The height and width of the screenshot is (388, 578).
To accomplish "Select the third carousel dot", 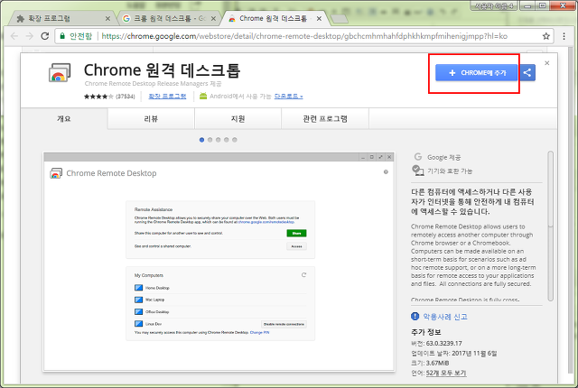I will pos(219,140).
